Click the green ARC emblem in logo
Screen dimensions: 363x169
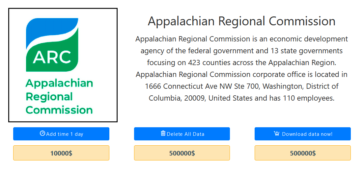(52, 50)
